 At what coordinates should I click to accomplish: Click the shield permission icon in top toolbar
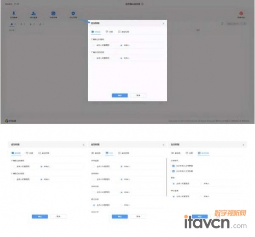[73, 13]
